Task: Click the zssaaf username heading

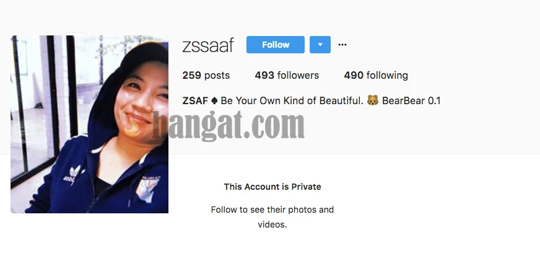Action: click(208, 45)
